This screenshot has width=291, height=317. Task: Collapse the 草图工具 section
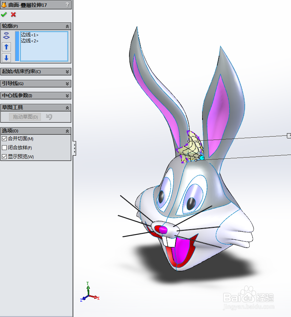coord(67,108)
